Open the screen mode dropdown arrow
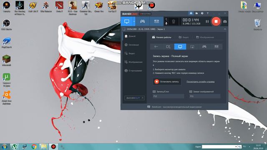Image resolution: width=267 pixels, height=150 pixels. click(134, 21)
